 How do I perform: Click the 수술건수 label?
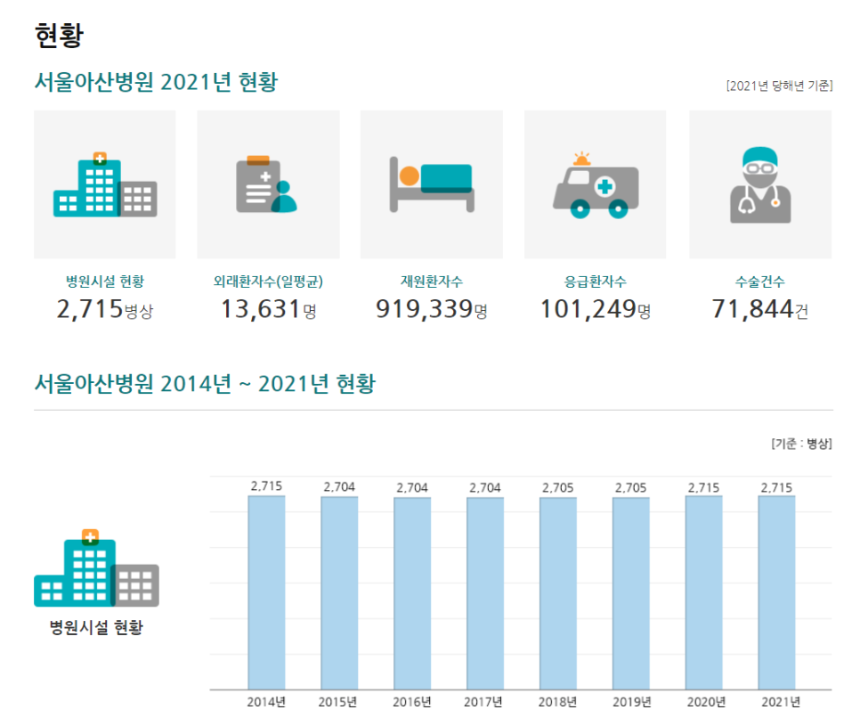click(759, 281)
